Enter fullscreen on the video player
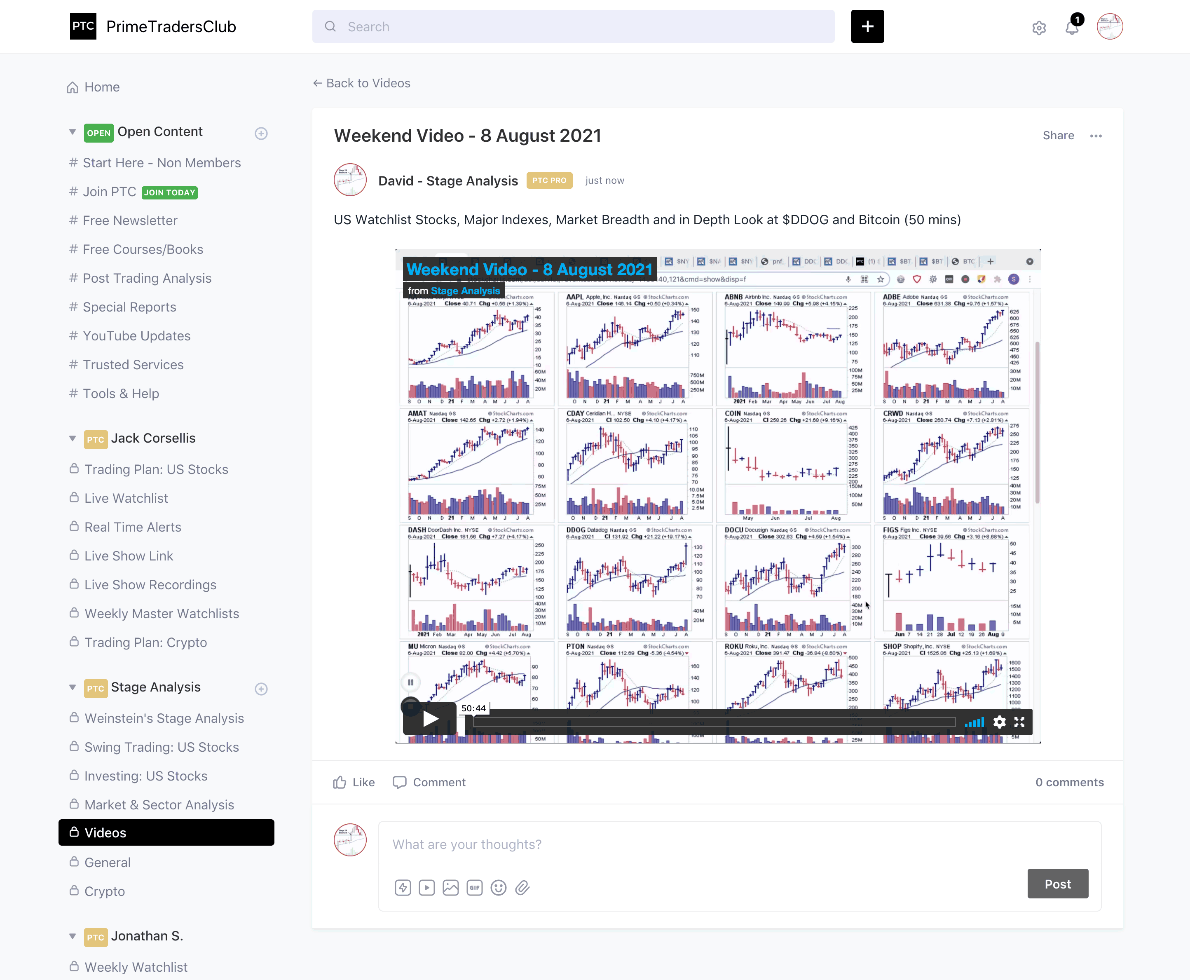The width and height of the screenshot is (1190, 980). click(x=1019, y=722)
